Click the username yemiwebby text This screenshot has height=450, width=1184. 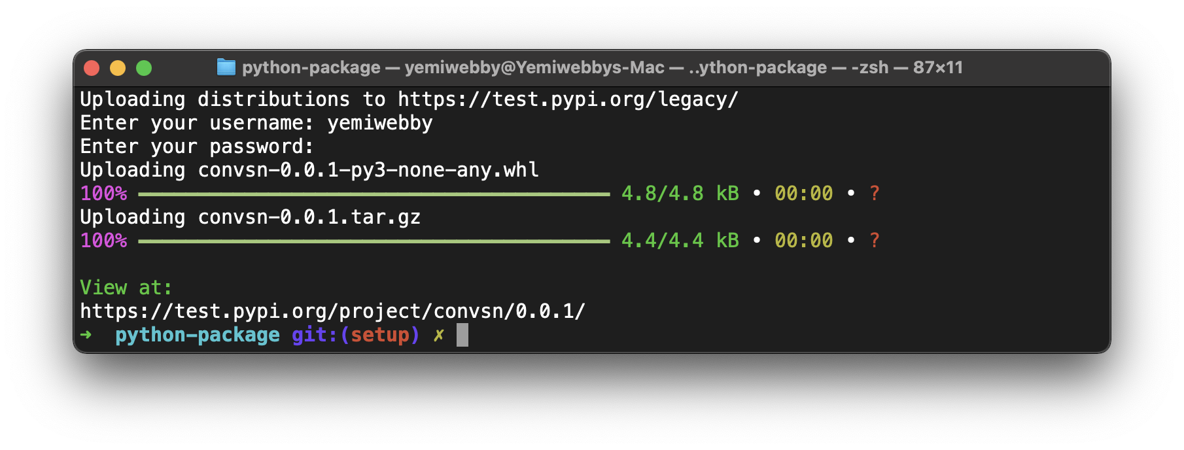[380, 123]
